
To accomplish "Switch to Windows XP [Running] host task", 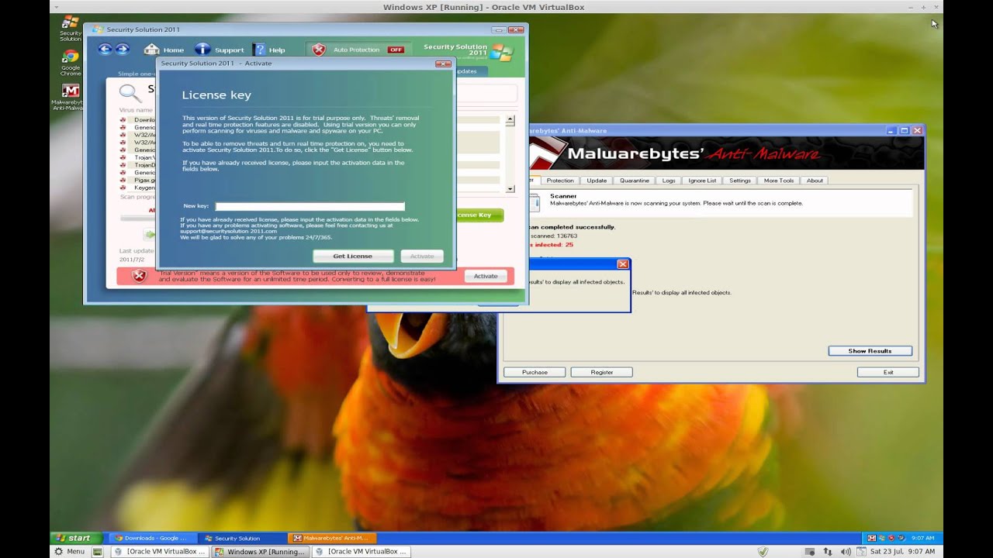I will [x=259, y=552].
